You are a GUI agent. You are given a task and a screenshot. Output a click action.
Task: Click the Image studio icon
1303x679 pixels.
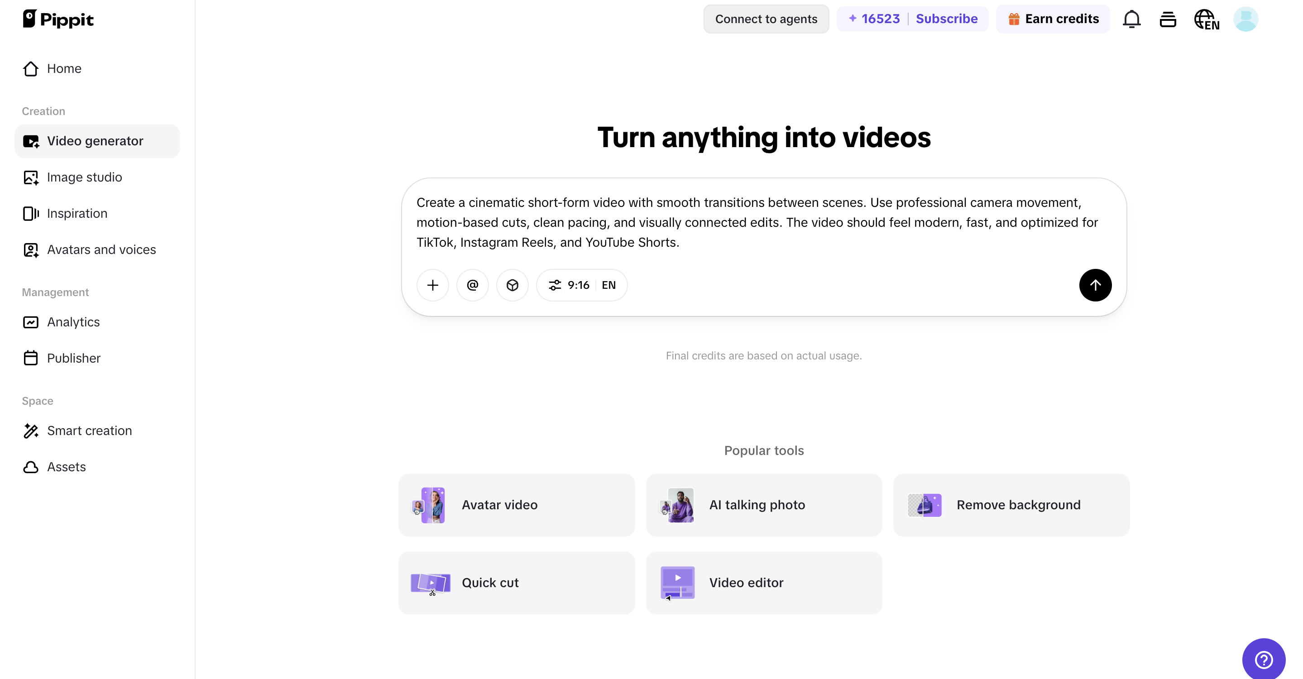(31, 177)
